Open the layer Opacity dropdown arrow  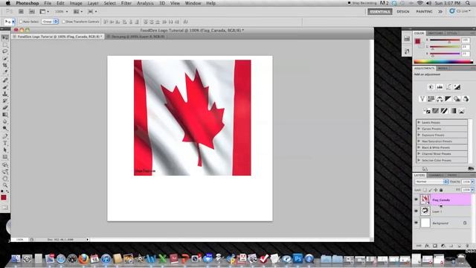[x=472, y=182]
